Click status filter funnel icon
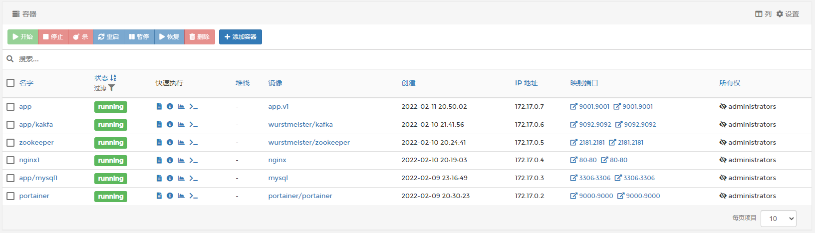This screenshot has height=233, width=815. 112,88
